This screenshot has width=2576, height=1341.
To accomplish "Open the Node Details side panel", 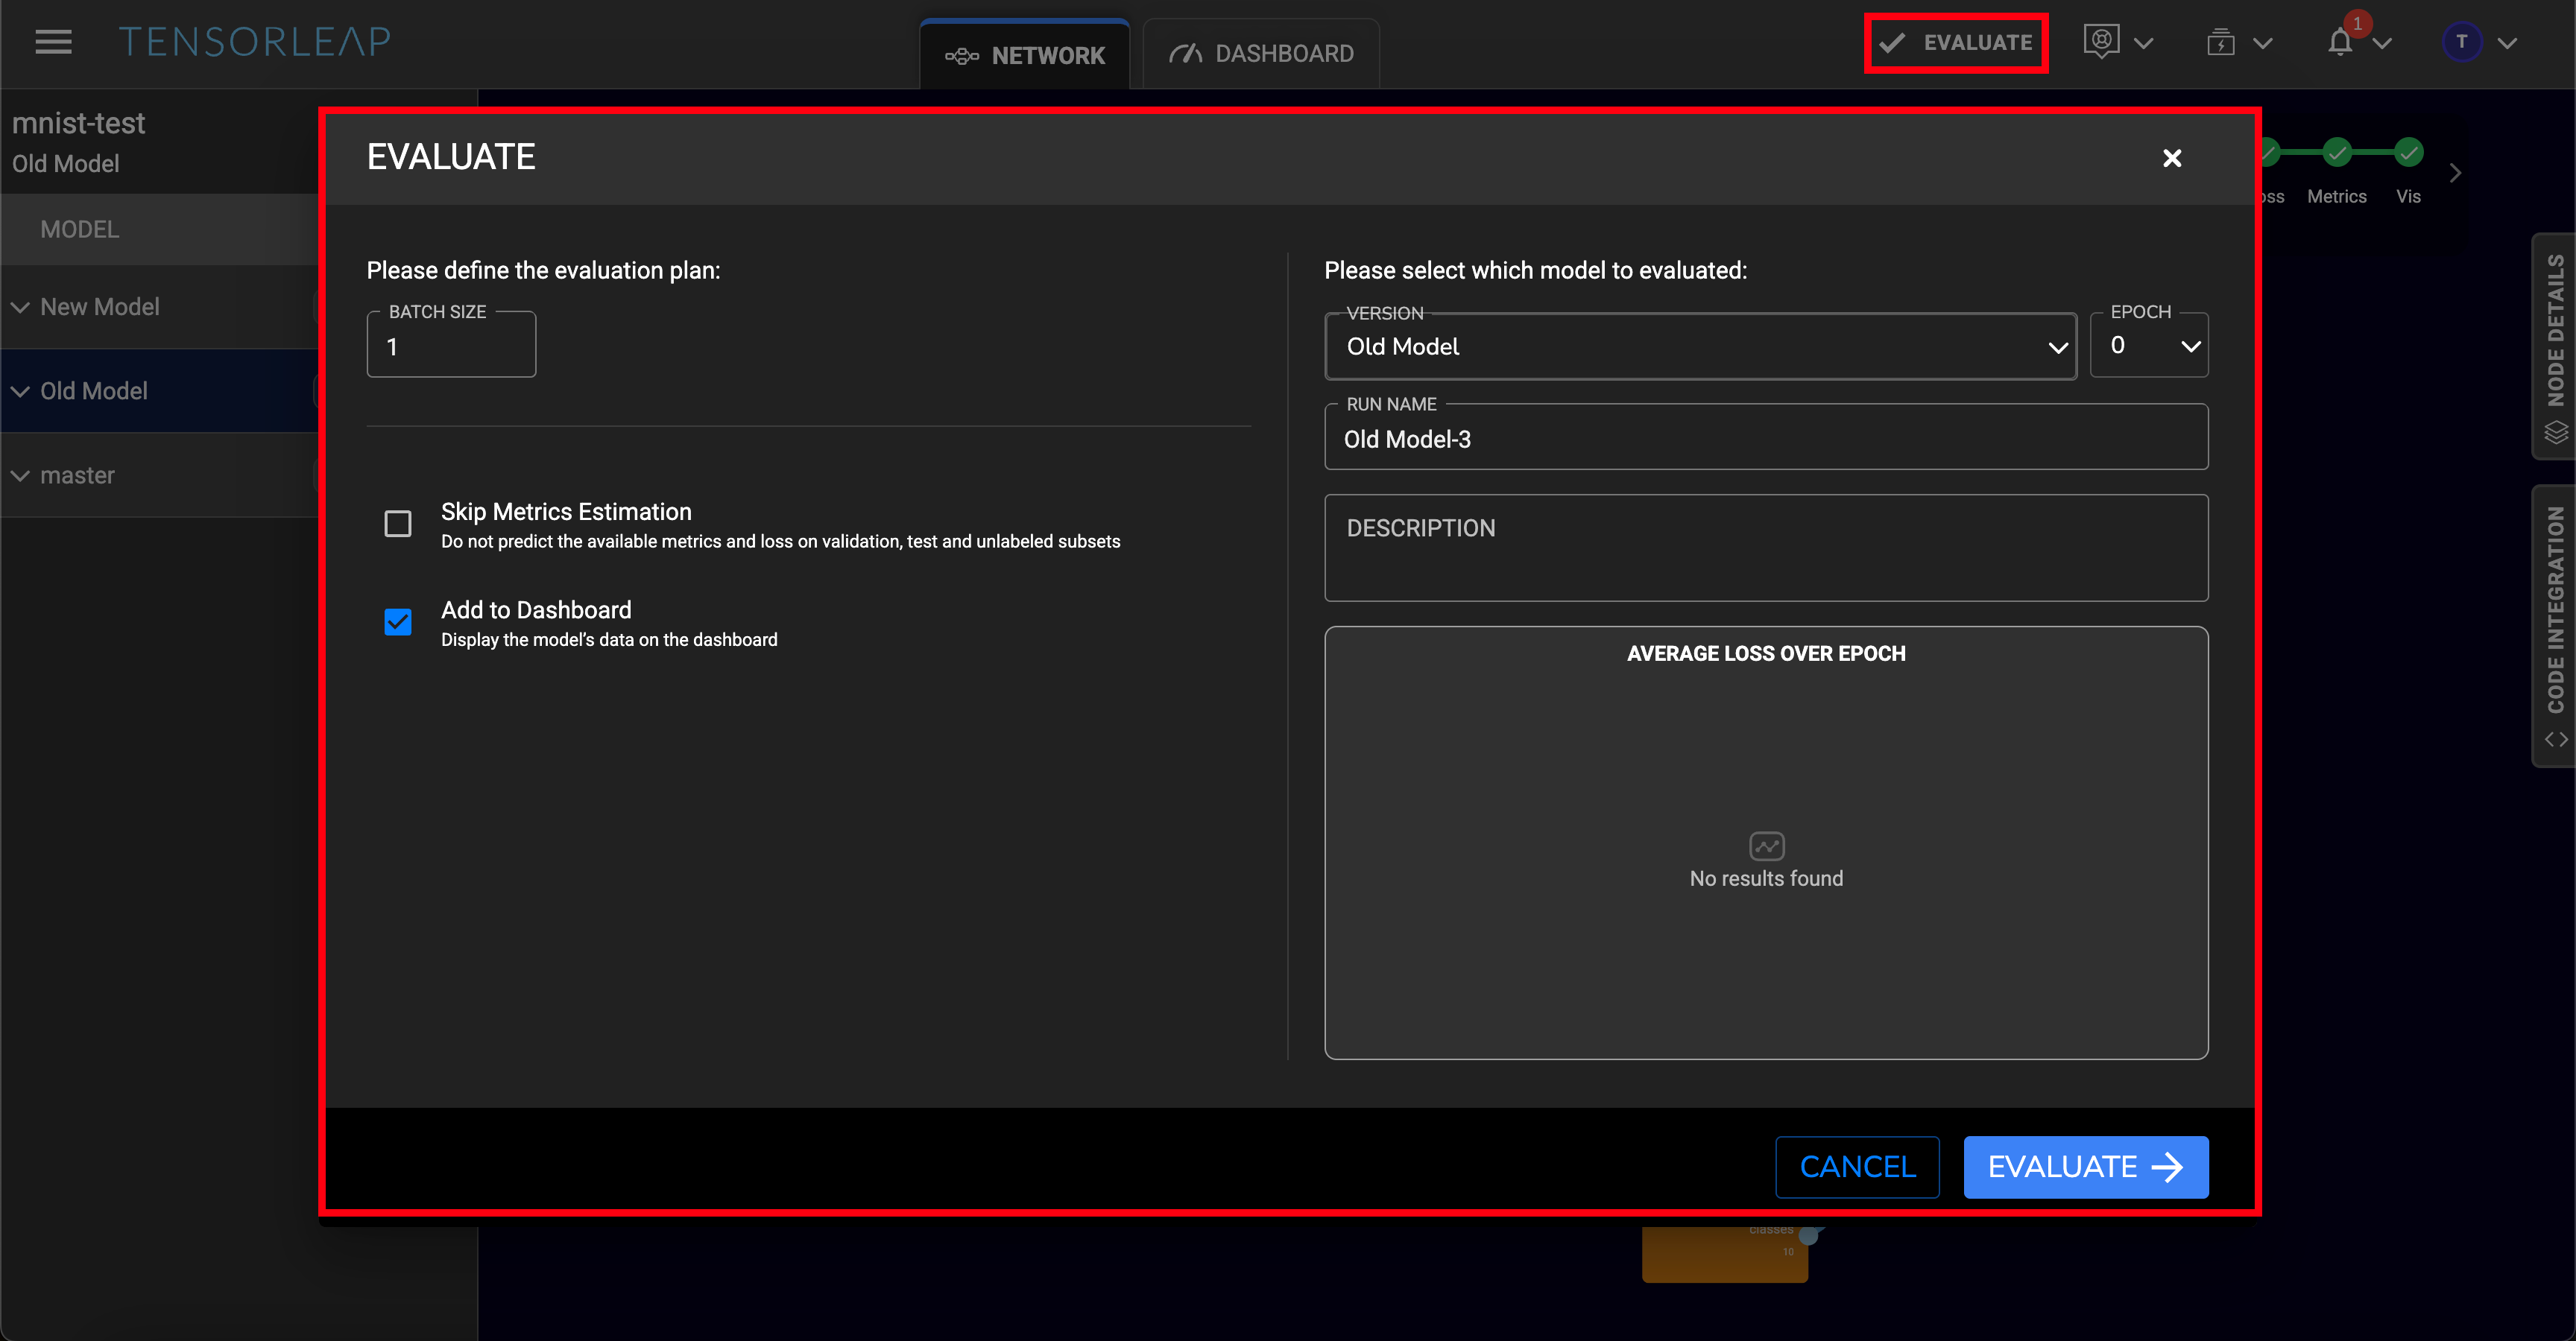I will (2555, 345).
